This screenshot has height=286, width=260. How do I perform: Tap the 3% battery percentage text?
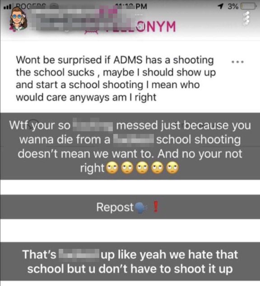click(233, 7)
